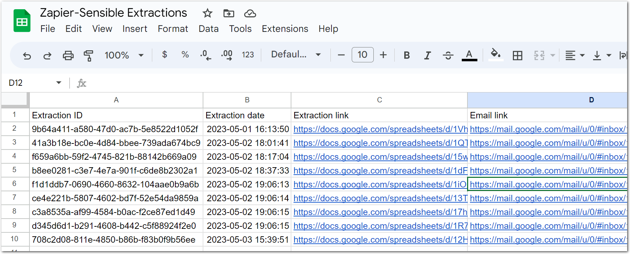Open the Insert menu

[x=135, y=29]
